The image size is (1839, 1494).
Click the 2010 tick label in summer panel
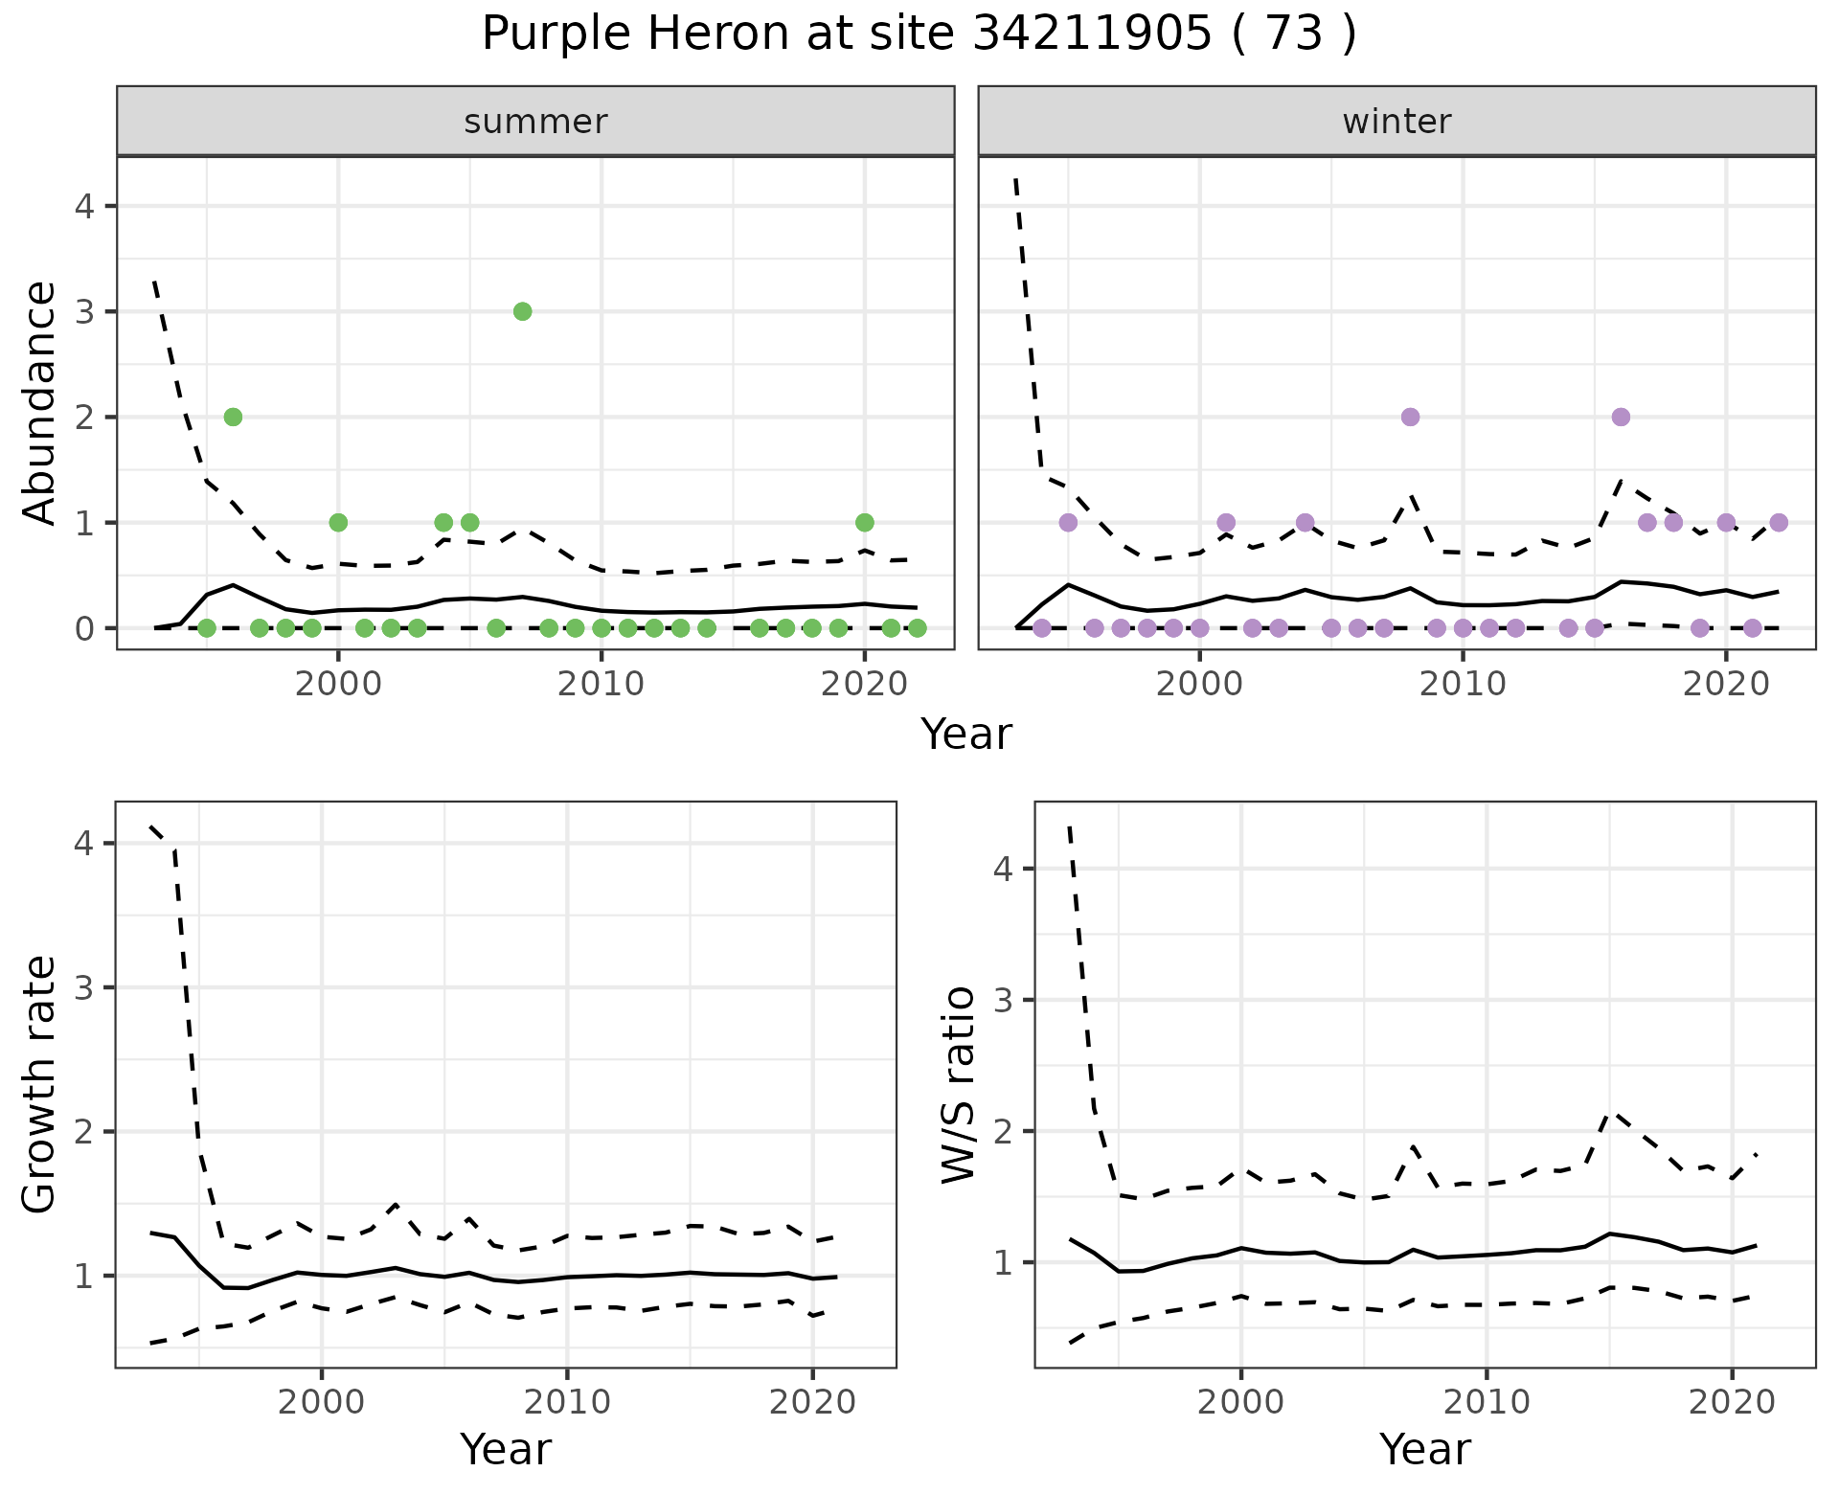[602, 684]
